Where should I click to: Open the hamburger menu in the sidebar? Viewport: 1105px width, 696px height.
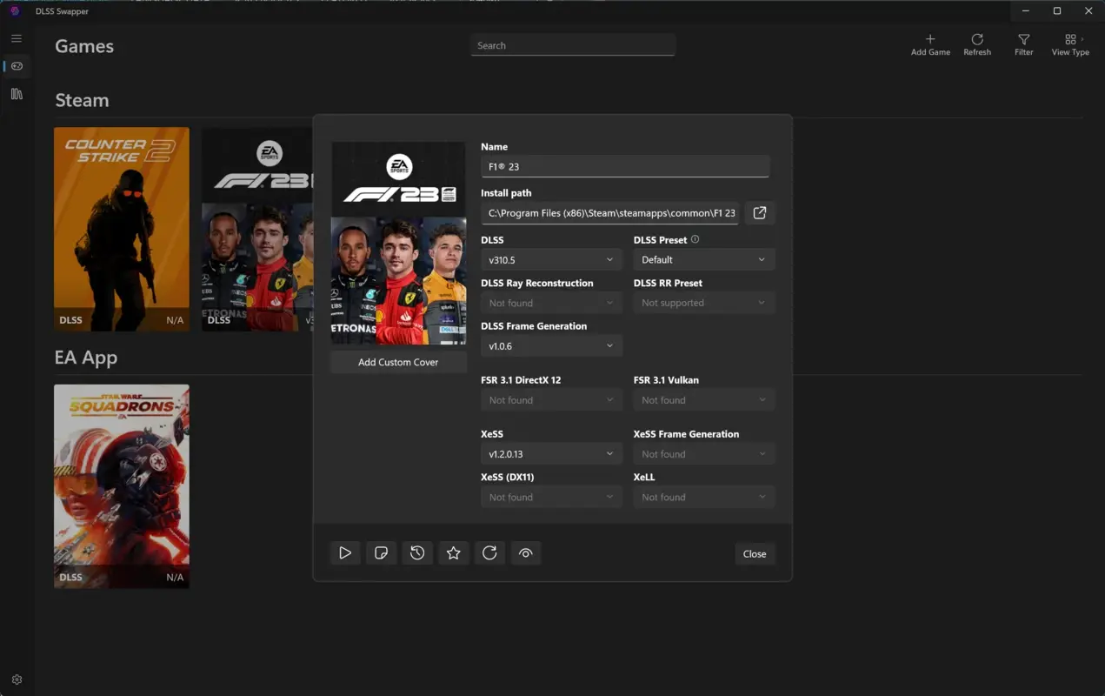[16, 38]
